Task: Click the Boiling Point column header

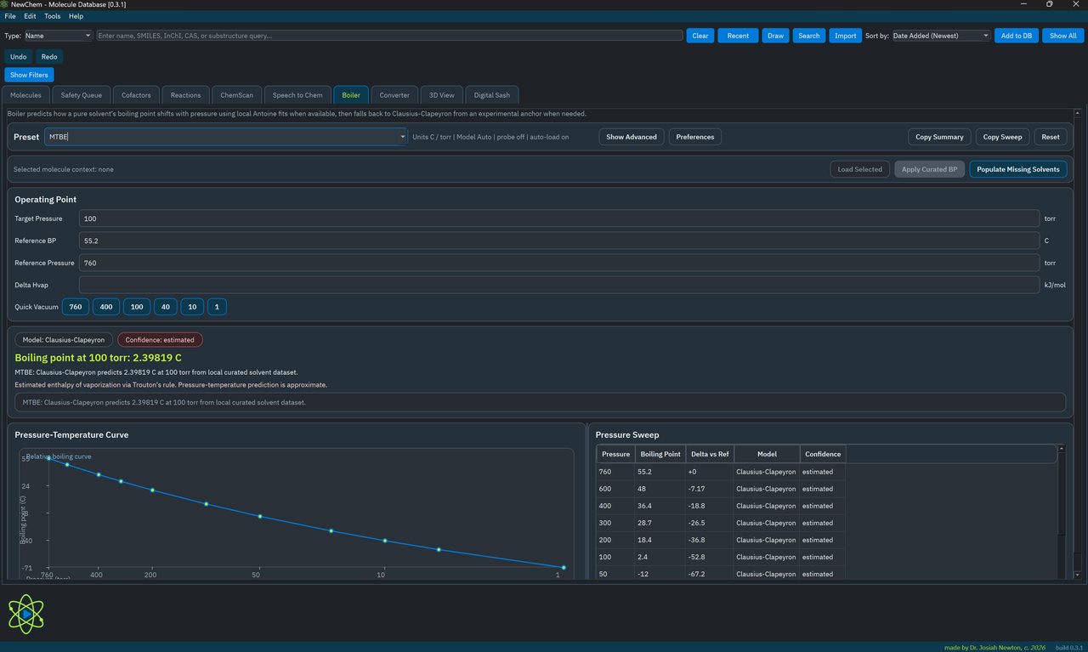Action: 660,454
